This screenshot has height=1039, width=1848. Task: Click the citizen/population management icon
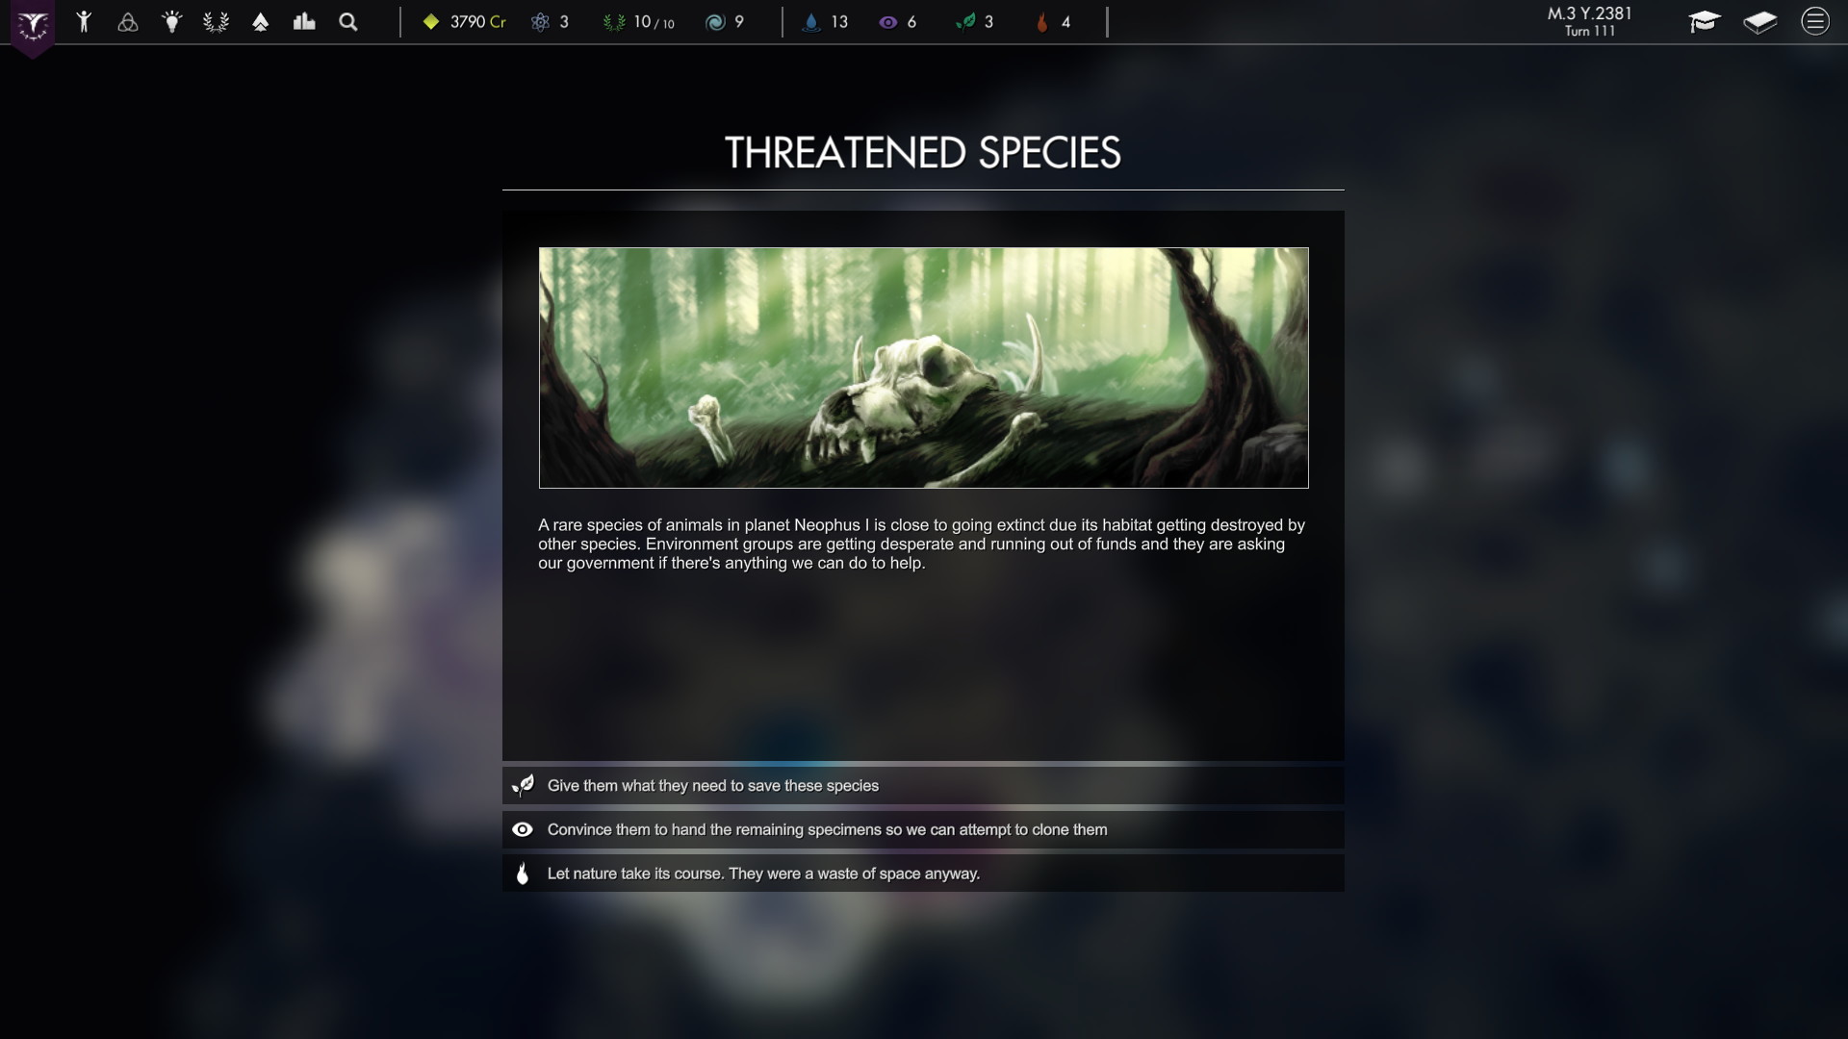(84, 21)
